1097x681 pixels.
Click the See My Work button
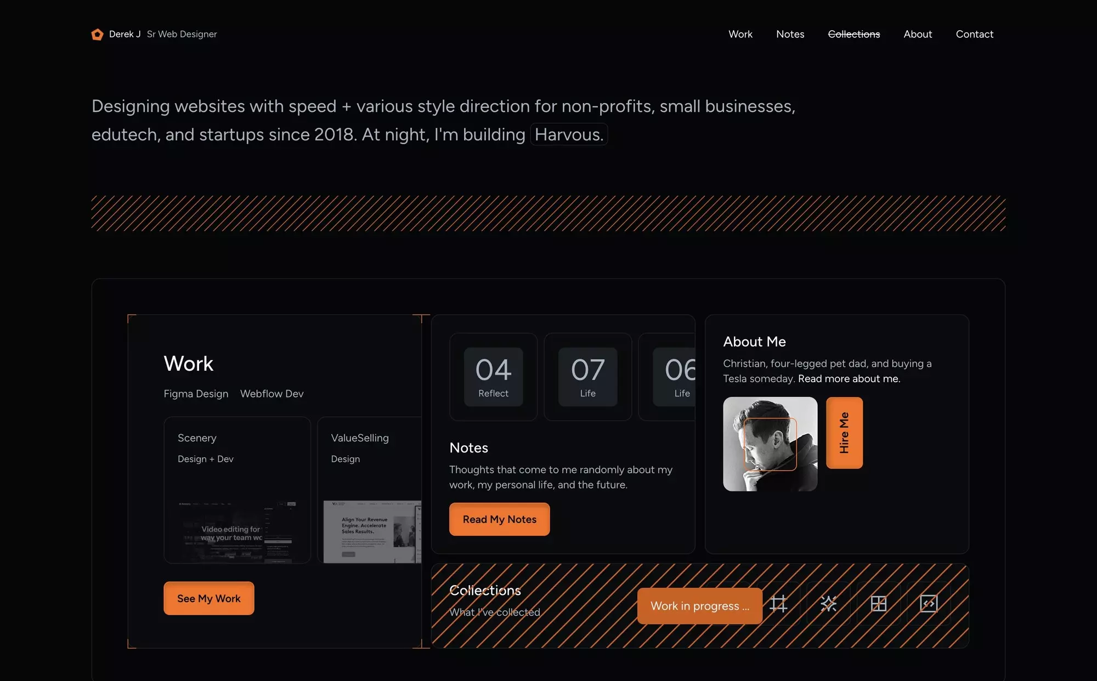point(208,598)
